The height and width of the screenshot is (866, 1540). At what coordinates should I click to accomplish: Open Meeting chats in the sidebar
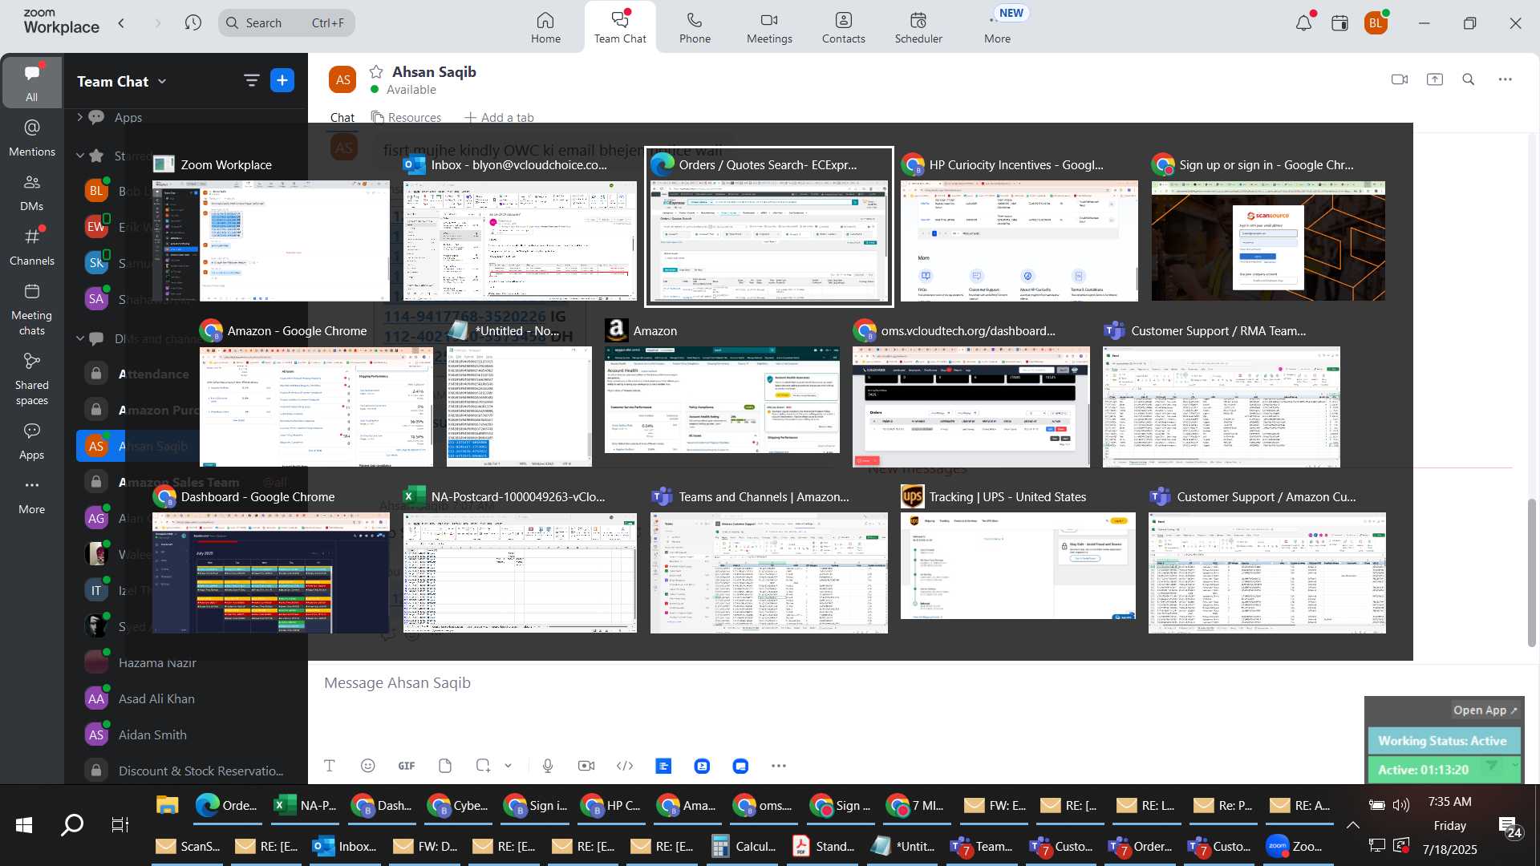click(31, 309)
